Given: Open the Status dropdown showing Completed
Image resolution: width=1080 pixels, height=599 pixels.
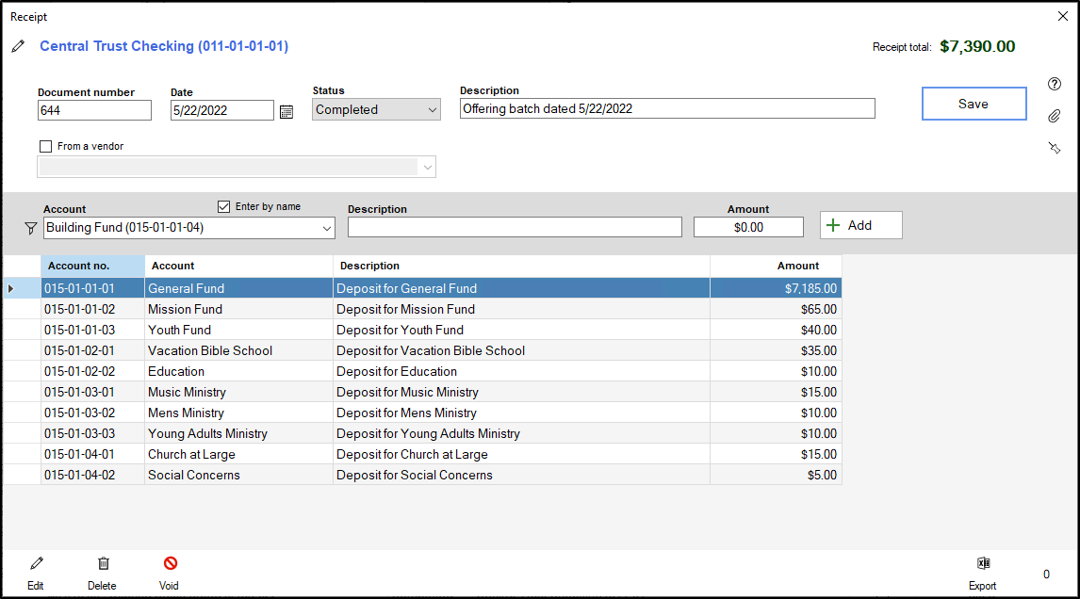Looking at the screenshot, I should point(376,110).
